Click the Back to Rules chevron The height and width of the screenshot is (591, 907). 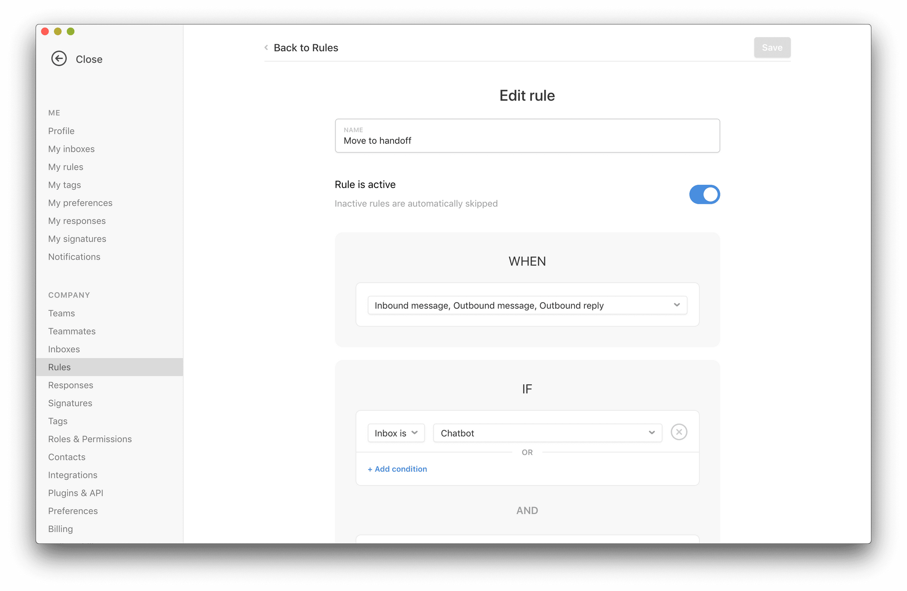click(x=266, y=48)
